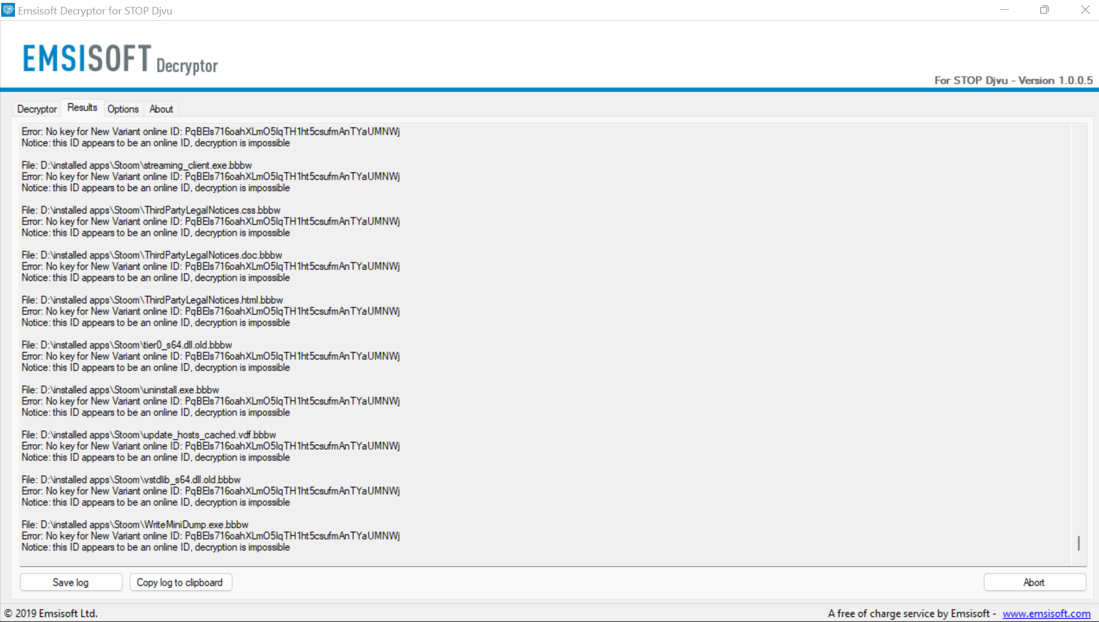The image size is (1099, 622).
Task: Click the window title 'Emsisoft Decryptor for STOP Djvu'
Action: [95, 10]
